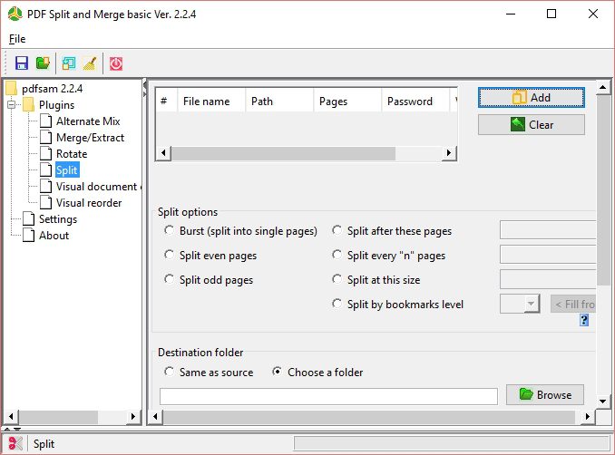Click file table scroll right arrow
Viewport: 615px width, 455px height.
[x=449, y=153]
